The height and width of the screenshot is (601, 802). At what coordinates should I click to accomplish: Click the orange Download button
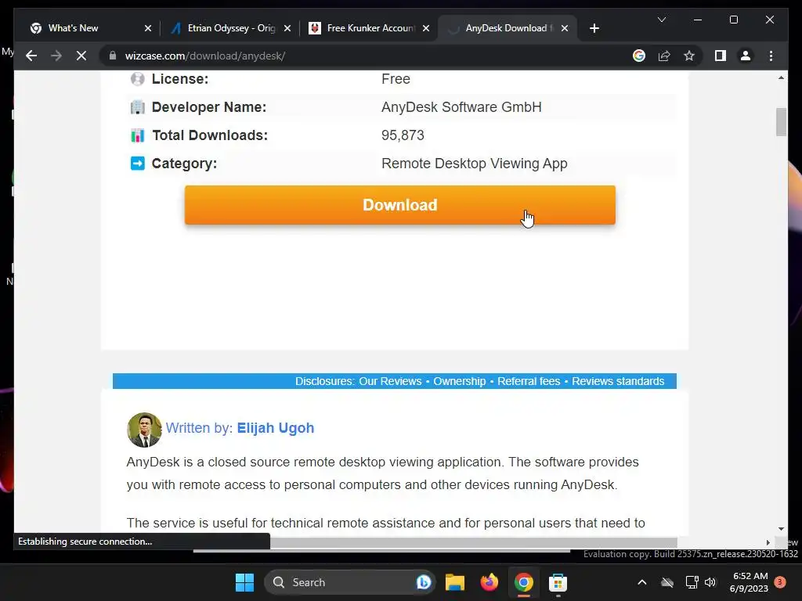[400, 205]
